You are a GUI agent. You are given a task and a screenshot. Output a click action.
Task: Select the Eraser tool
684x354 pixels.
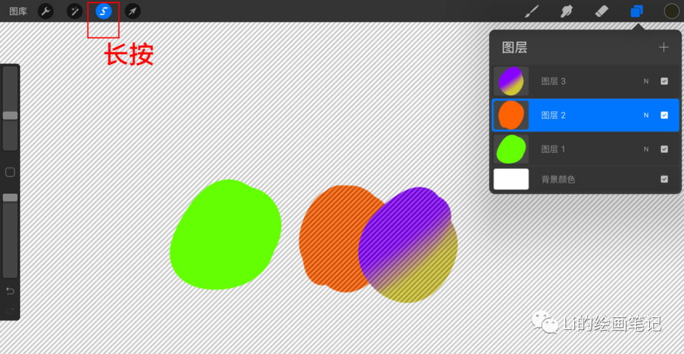click(x=602, y=11)
